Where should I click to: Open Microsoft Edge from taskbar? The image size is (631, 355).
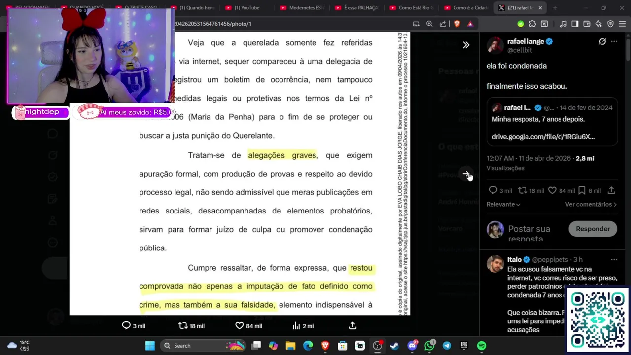pos(308,346)
